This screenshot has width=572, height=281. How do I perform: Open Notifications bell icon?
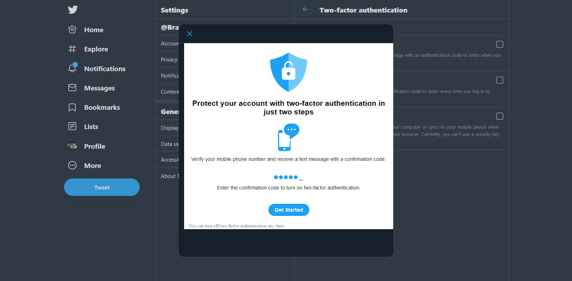[72, 68]
